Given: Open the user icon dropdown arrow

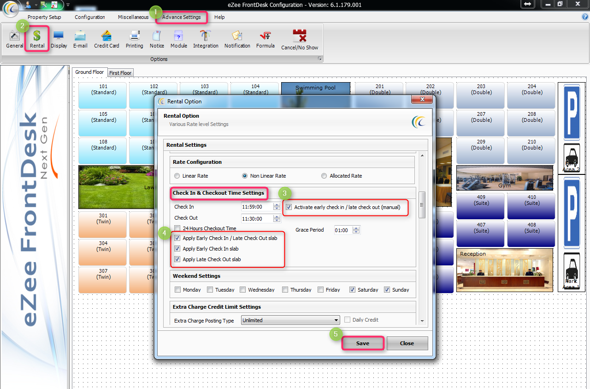Looking at the screenshot, I should coord(35,5).
